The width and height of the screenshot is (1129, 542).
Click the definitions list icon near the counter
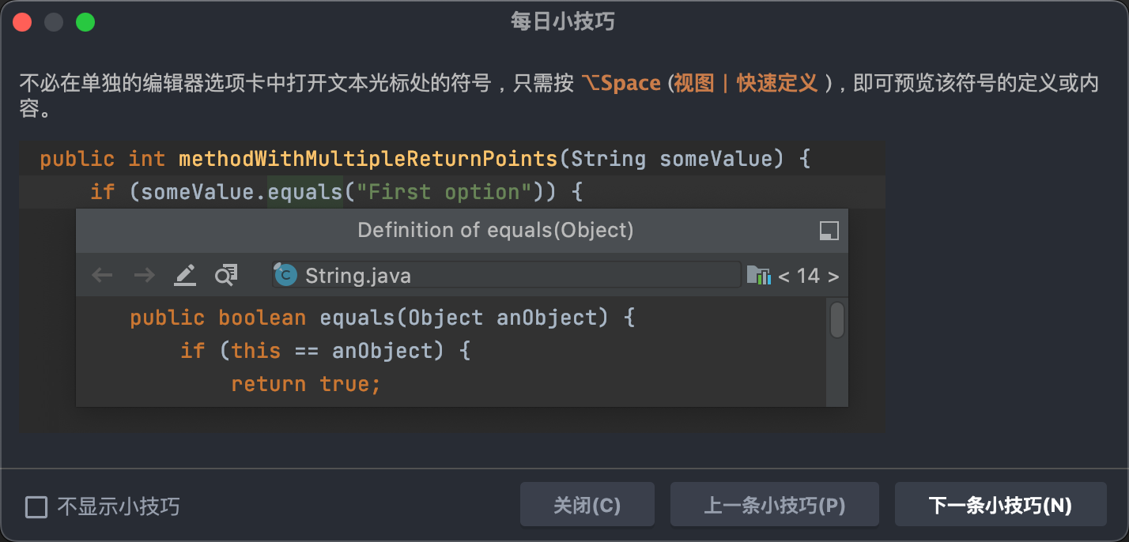760,275
